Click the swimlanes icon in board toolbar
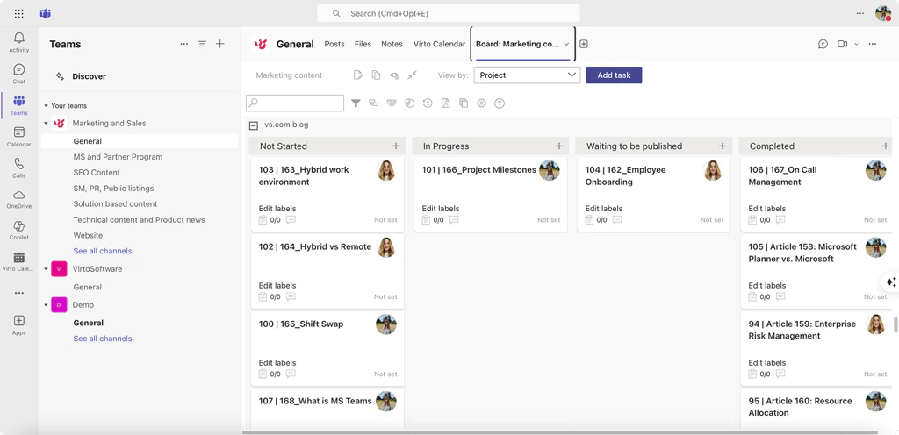The height and width of the screenshot is (435, 899). click(x=374, y=103)
